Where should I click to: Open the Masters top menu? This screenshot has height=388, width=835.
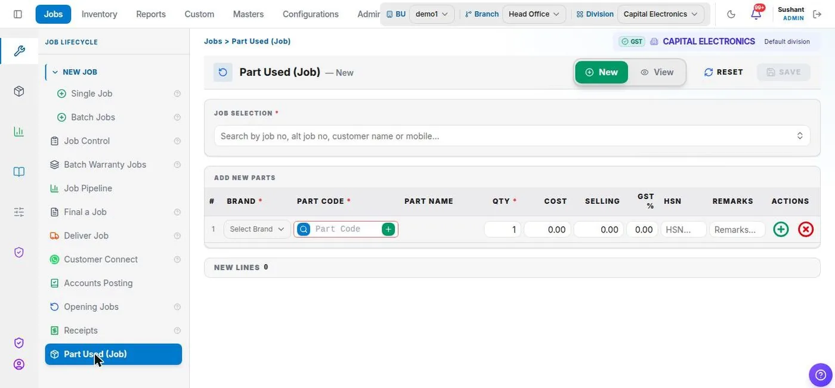click(x=248, y=14)
